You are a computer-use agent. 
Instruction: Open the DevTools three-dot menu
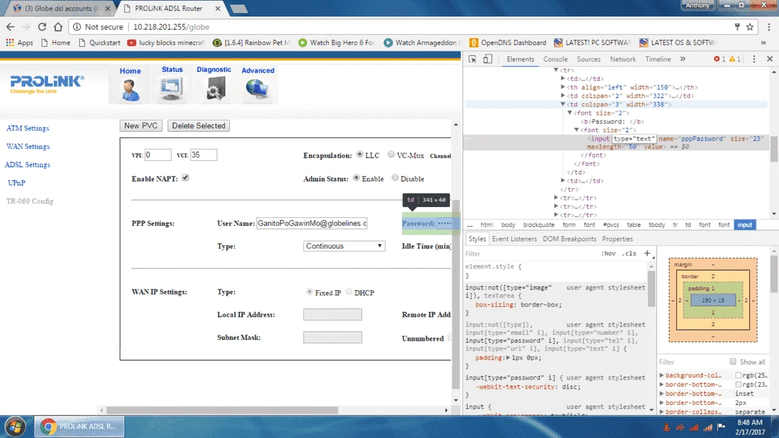pos(754,59)
